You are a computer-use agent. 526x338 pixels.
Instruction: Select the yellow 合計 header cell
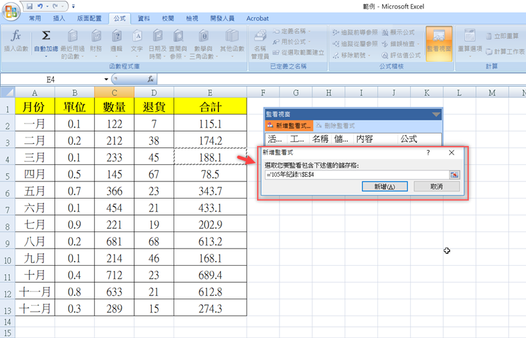click(x=210, y=107)
